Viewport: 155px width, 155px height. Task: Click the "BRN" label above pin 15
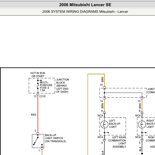point(102,80)
